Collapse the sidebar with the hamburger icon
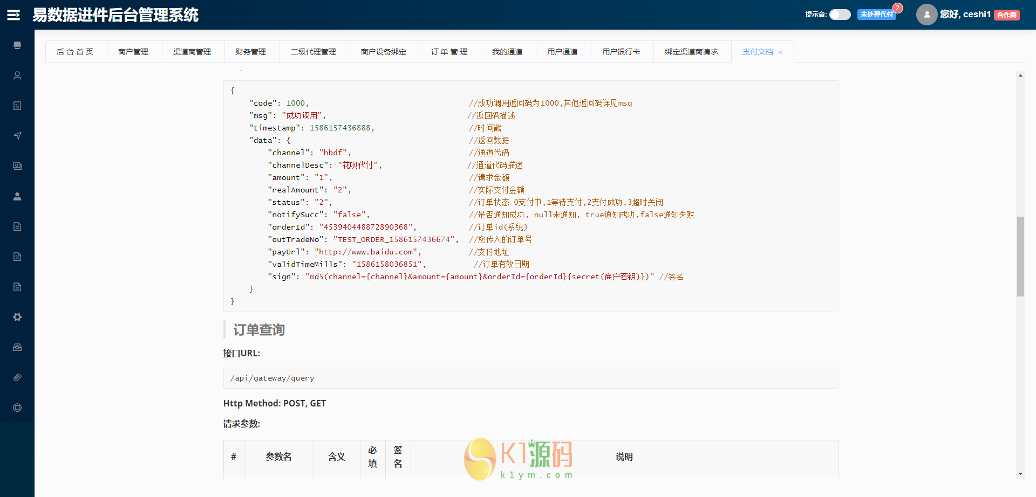Image resolution: width=1036 pixels, height=497 pixels. 13,15
